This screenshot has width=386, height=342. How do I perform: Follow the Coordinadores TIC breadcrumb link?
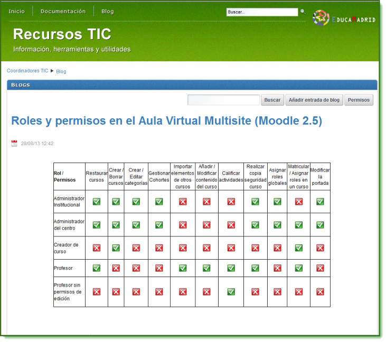27,71
